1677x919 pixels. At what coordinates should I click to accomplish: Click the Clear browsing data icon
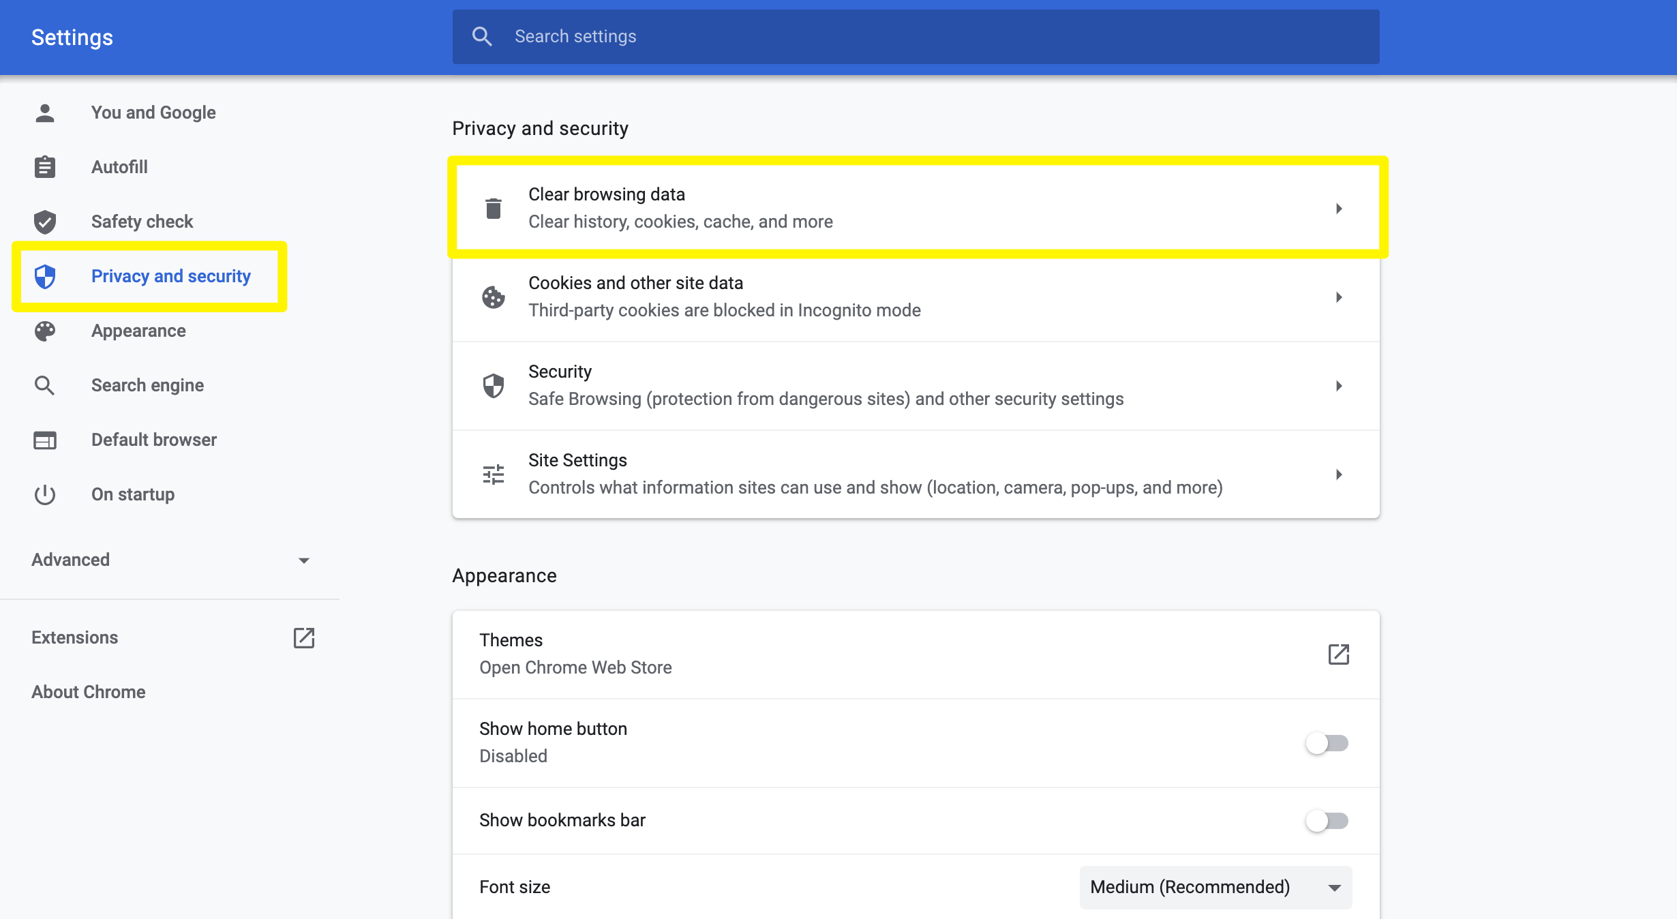pos(492,208)
